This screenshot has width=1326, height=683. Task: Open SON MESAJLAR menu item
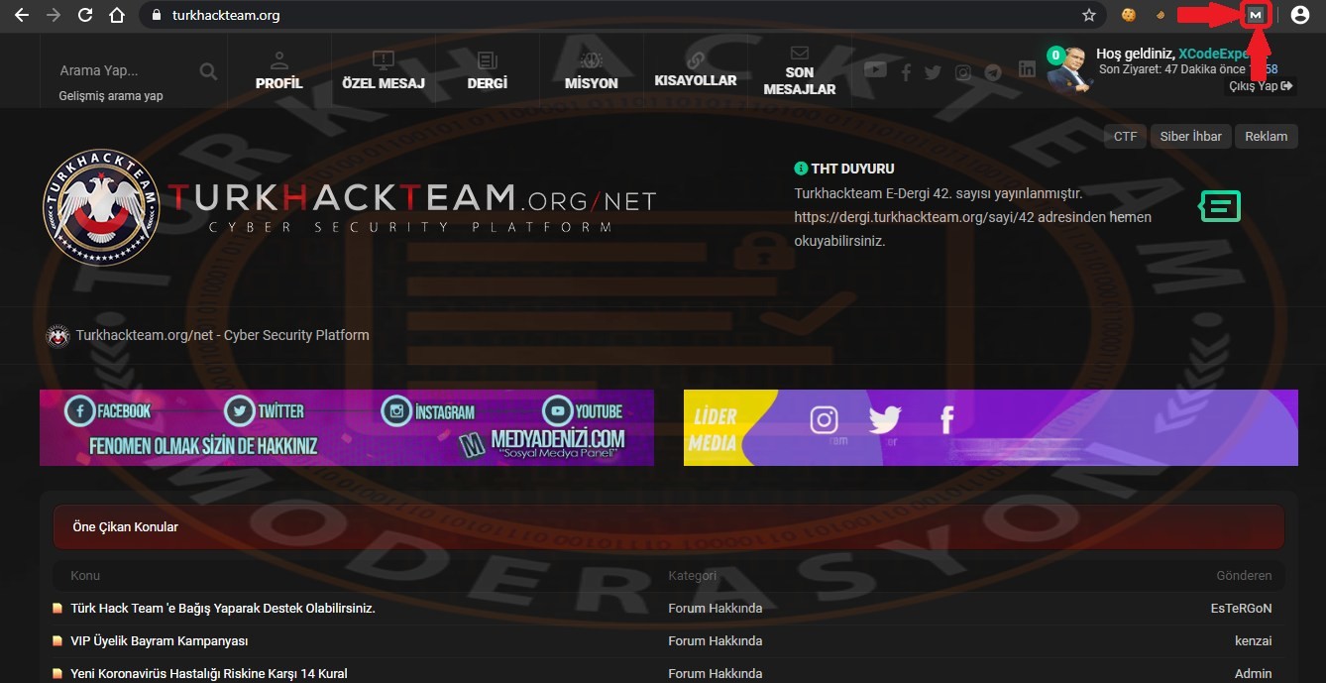pyautogui.click(x=800, y=71)
